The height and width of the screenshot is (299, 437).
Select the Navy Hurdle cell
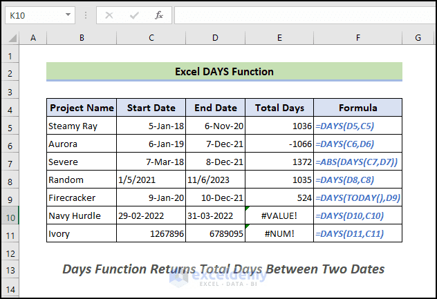pyautogui.click(x=82, y=215)
